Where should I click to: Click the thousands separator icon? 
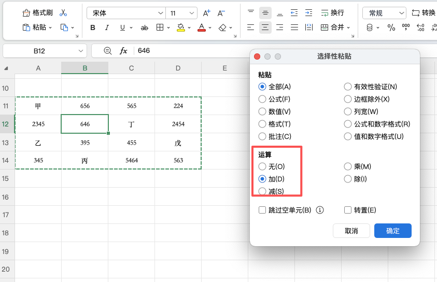click(406, 27)
